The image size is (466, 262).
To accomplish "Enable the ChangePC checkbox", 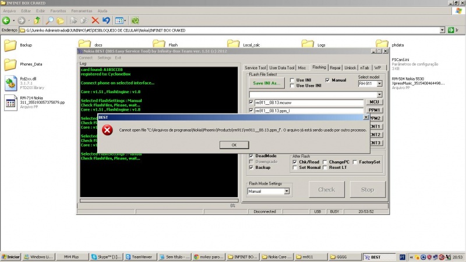I will click(x=325, y=162).
